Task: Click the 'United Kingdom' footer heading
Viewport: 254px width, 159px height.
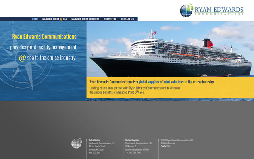Action: click(x=132, y=140)
